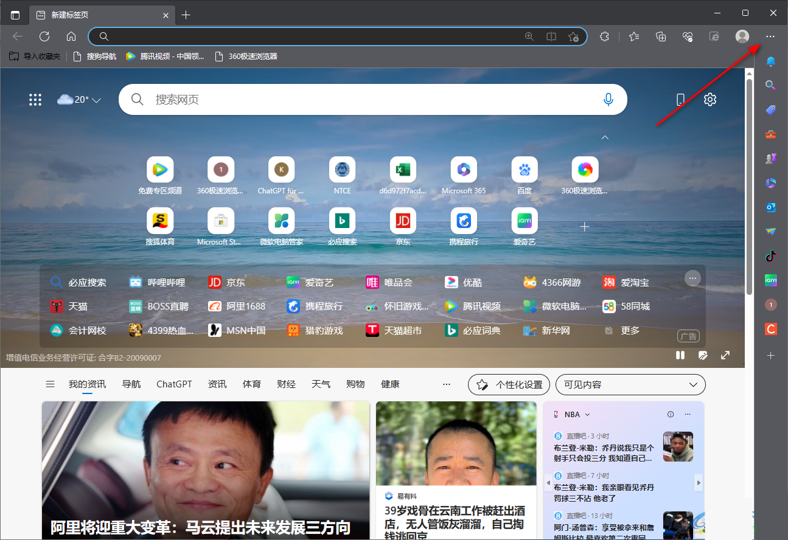Open the browser Extensions puzzle icon

[604, 36]
